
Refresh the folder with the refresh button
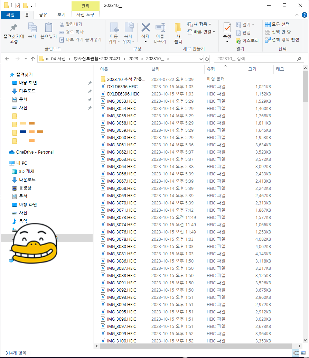click(206, 59)
